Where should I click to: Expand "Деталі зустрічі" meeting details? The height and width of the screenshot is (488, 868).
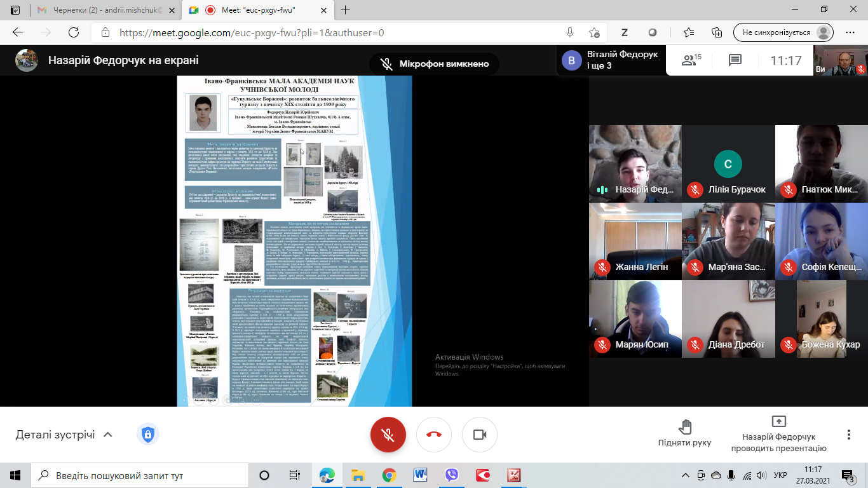tap(64, 435)
